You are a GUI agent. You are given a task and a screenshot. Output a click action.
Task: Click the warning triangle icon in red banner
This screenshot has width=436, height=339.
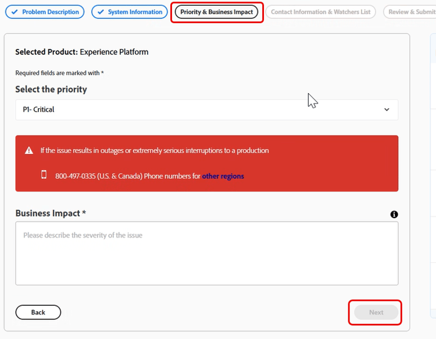click(x=29, y=151)
